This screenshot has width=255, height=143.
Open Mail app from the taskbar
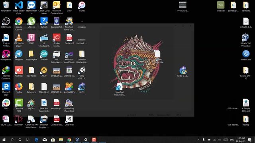(45, 139)
